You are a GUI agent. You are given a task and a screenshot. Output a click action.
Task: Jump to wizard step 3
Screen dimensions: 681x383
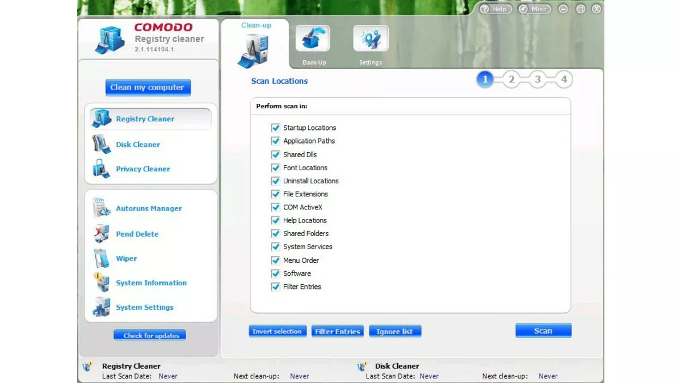(537, 79)
